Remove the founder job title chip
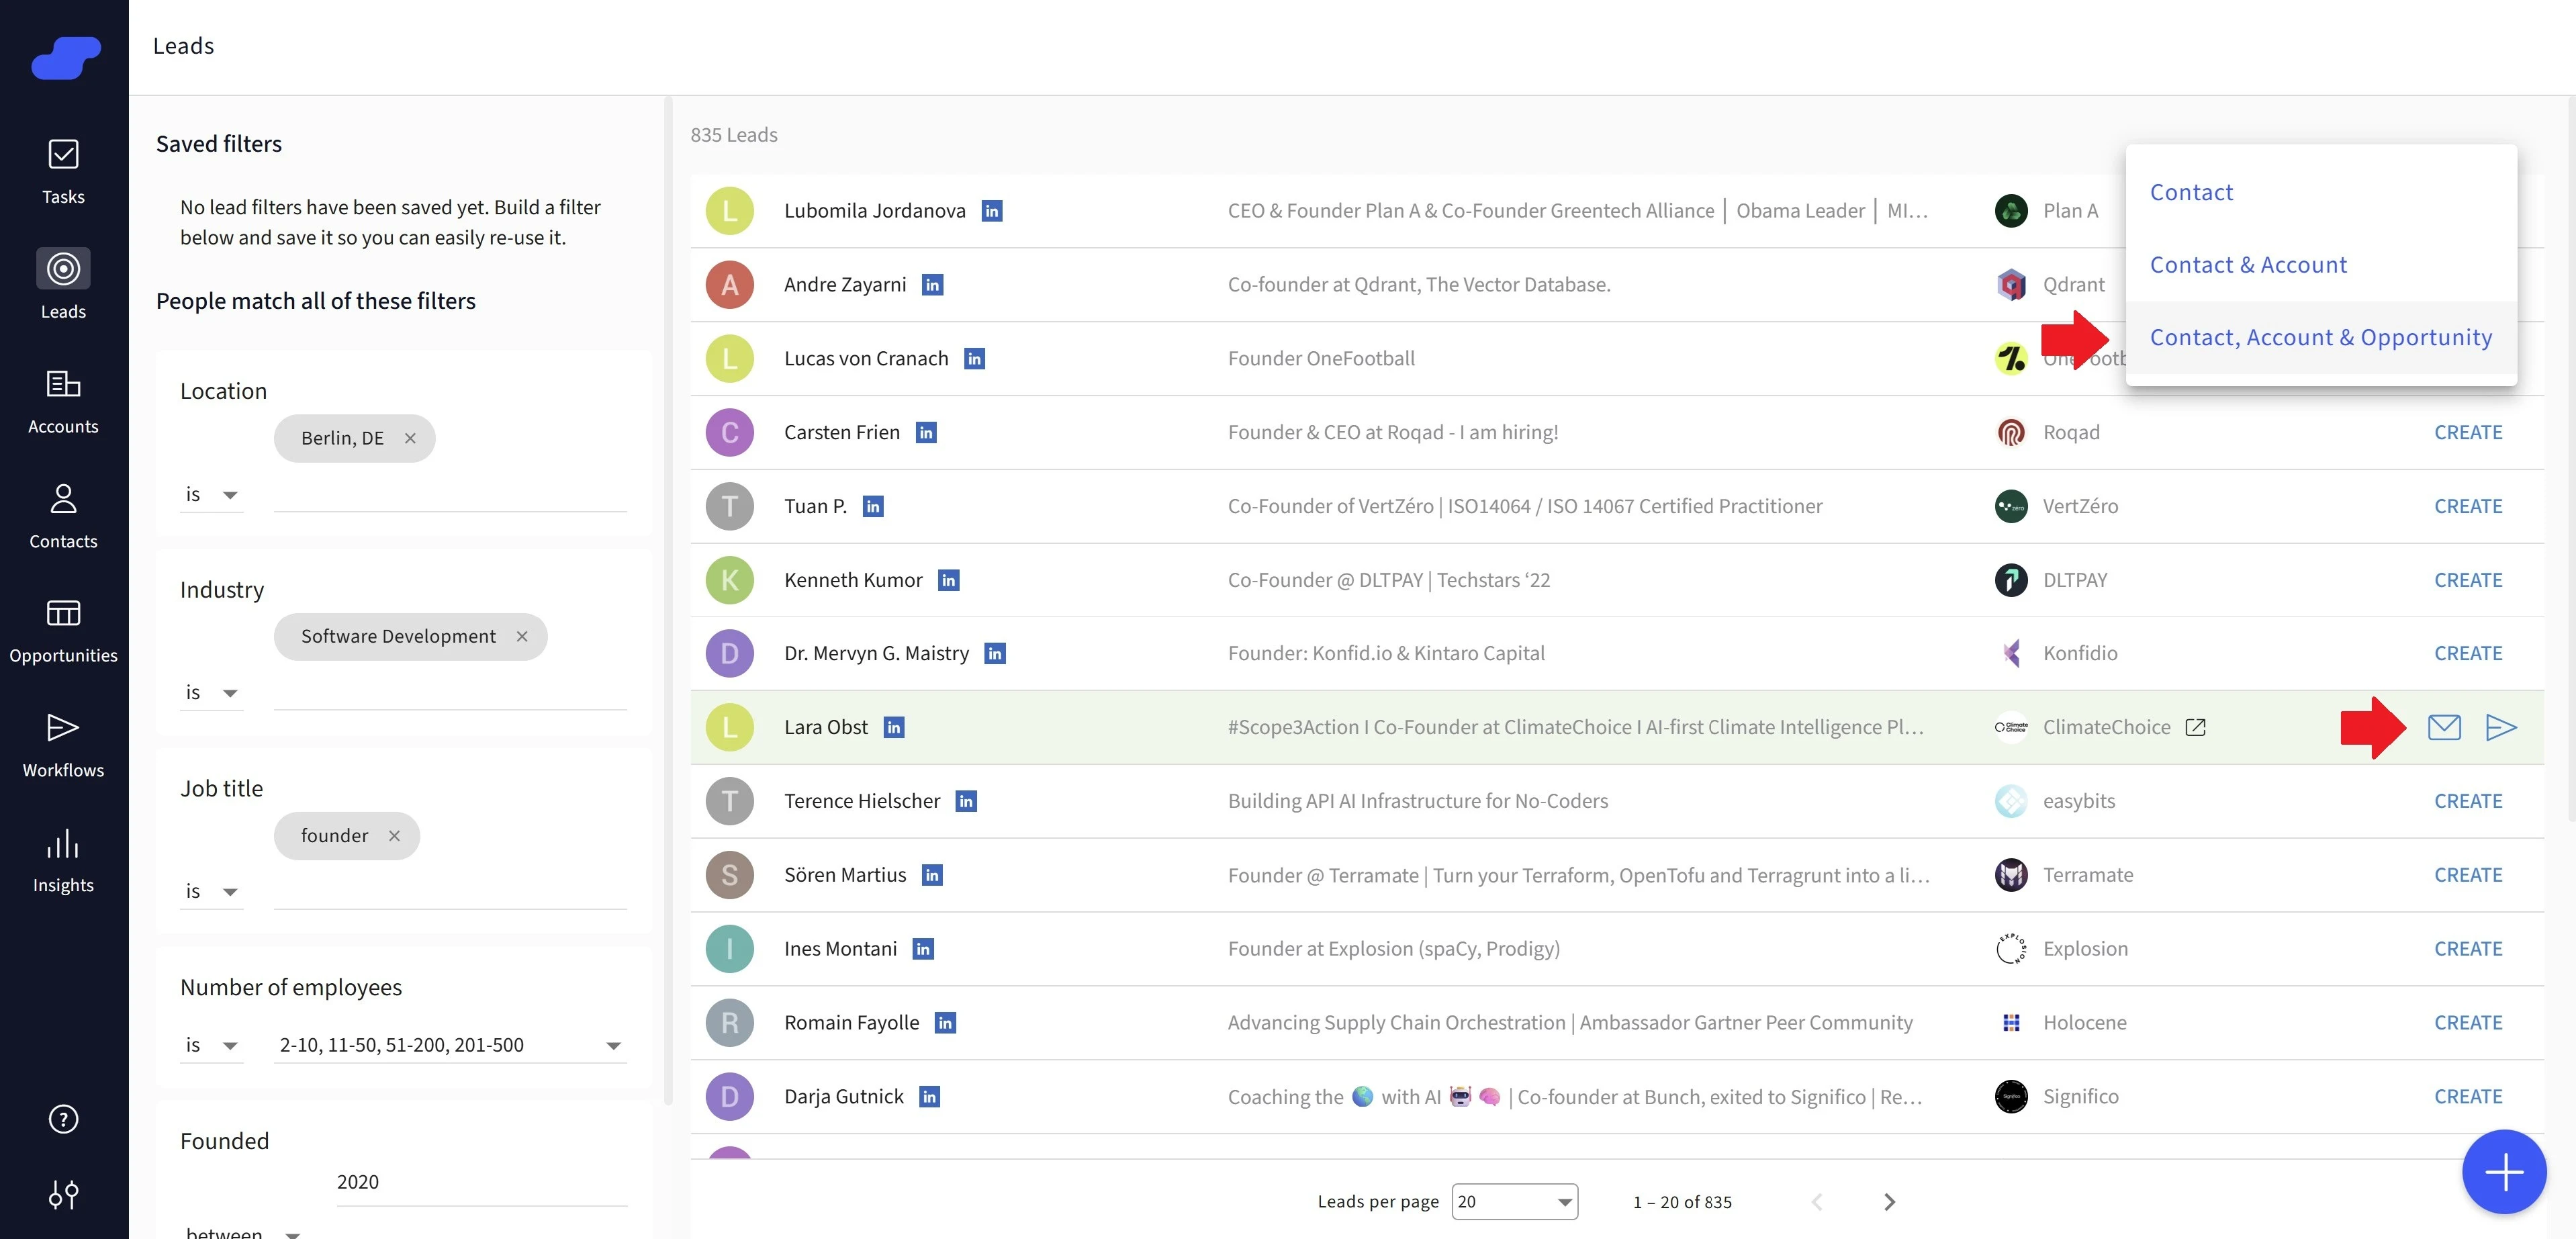Image resolution: width=2576 pixels, height=1239 pixels. tap(394, 835)
